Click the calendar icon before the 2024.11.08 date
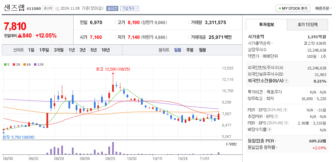This screenshot has width=336, height=162. coord(57,9)
